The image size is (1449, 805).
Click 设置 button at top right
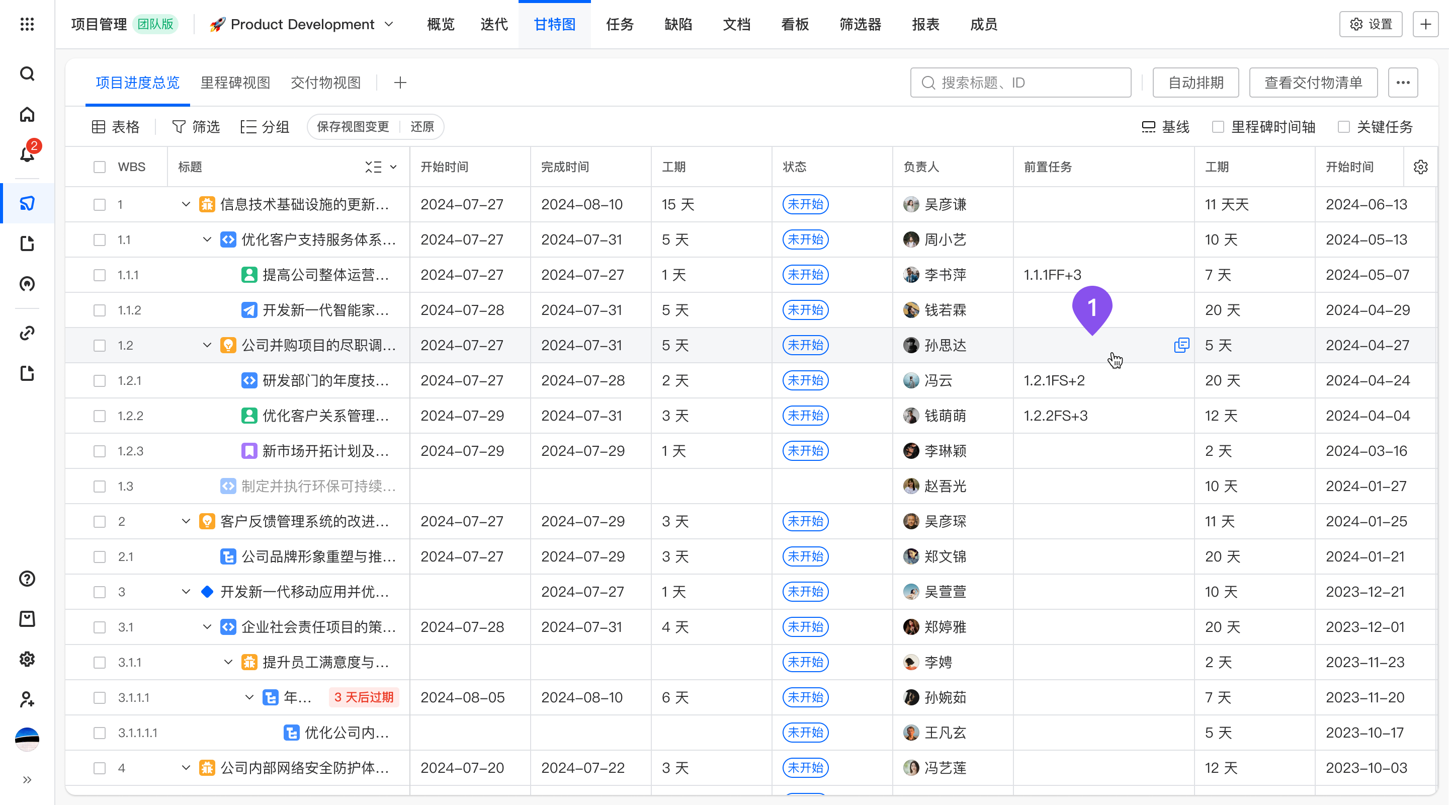[1371, 24]
